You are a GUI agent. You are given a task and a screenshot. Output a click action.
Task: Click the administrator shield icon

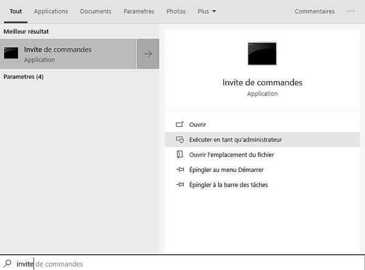(179, 140)
